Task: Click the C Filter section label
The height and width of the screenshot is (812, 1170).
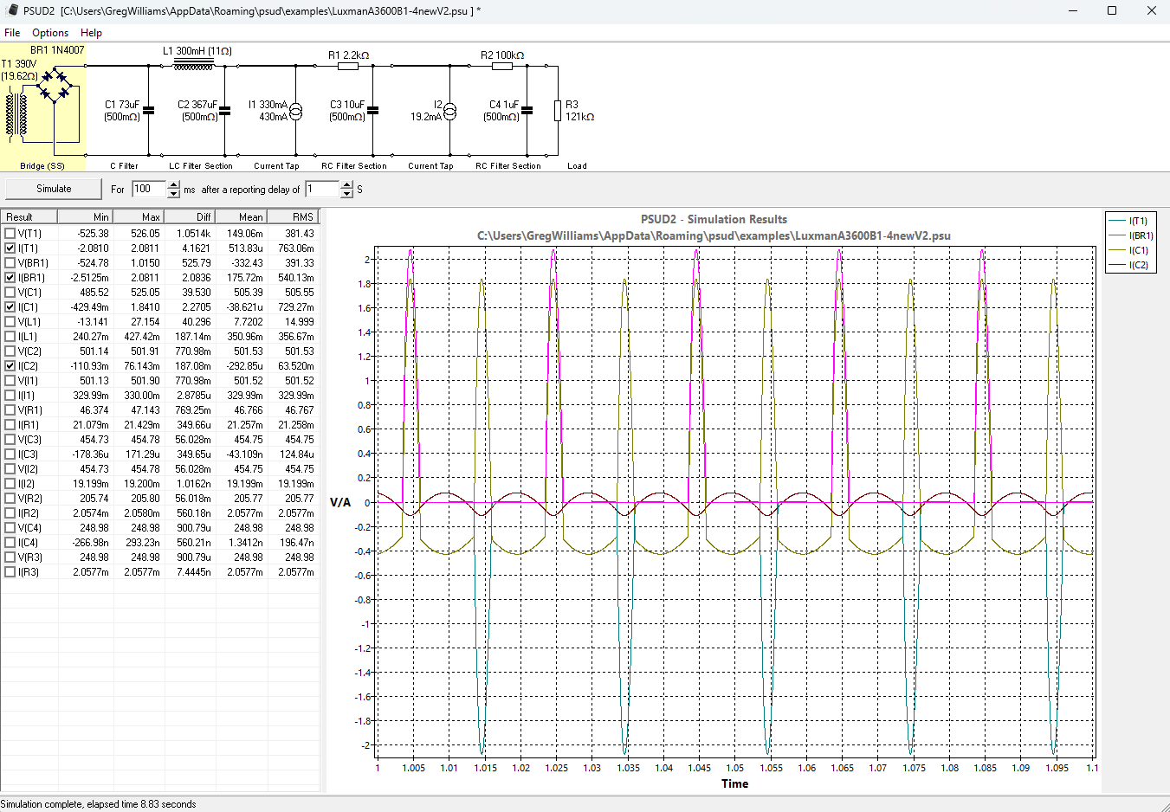Action: coord(124,166)
